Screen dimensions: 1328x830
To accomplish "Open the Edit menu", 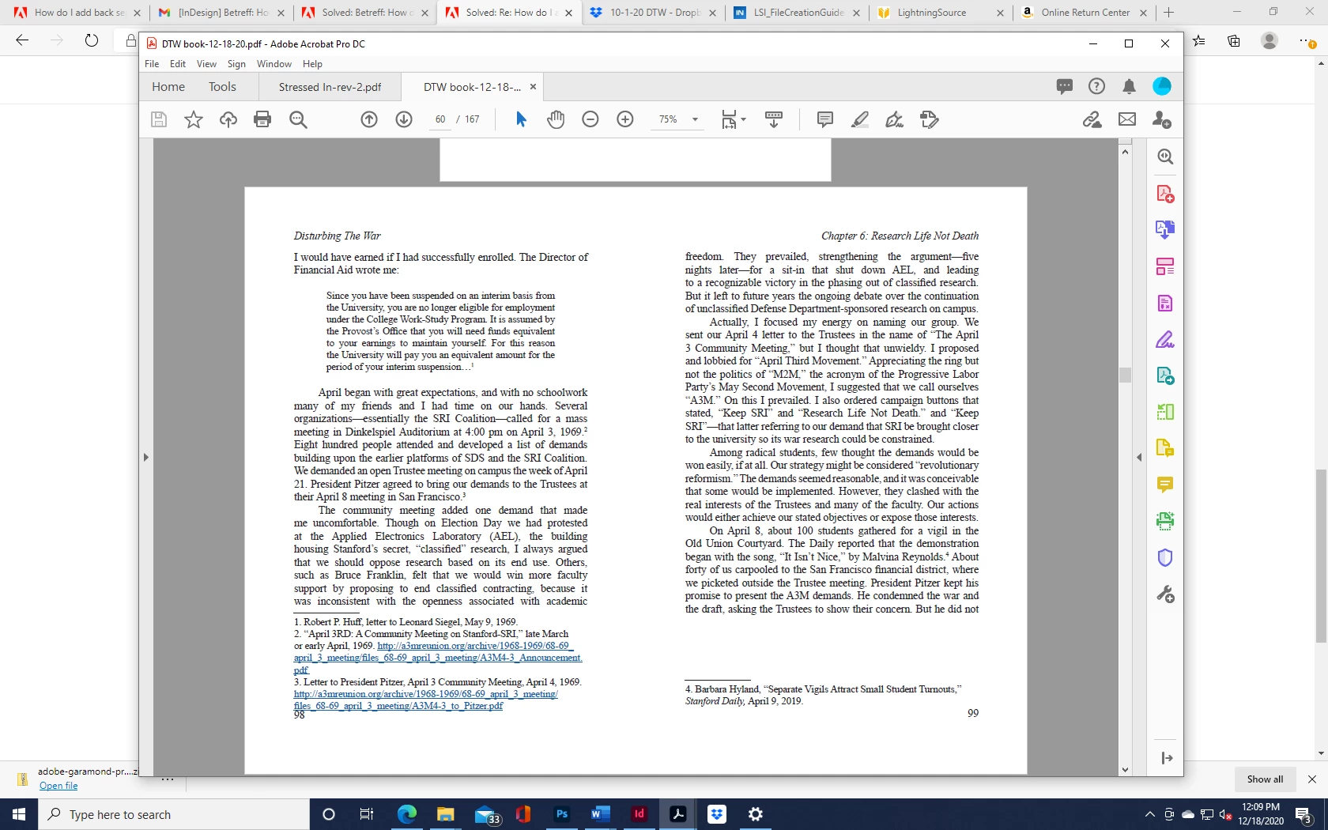I will (178, 64).
